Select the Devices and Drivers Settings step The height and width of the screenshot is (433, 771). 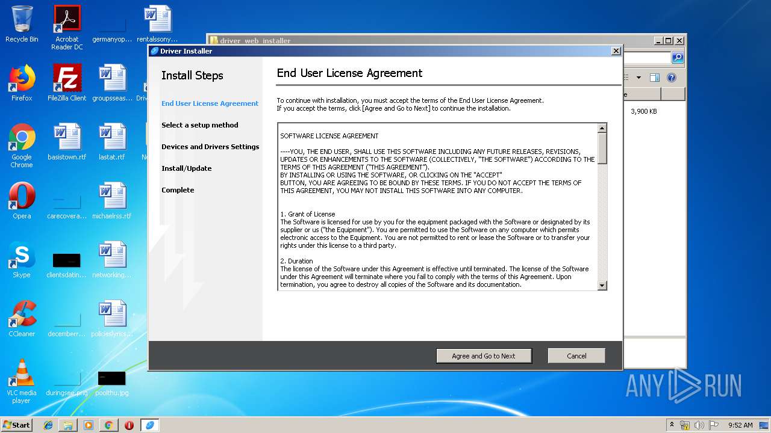pyautogui.click(x=210, y=147)
